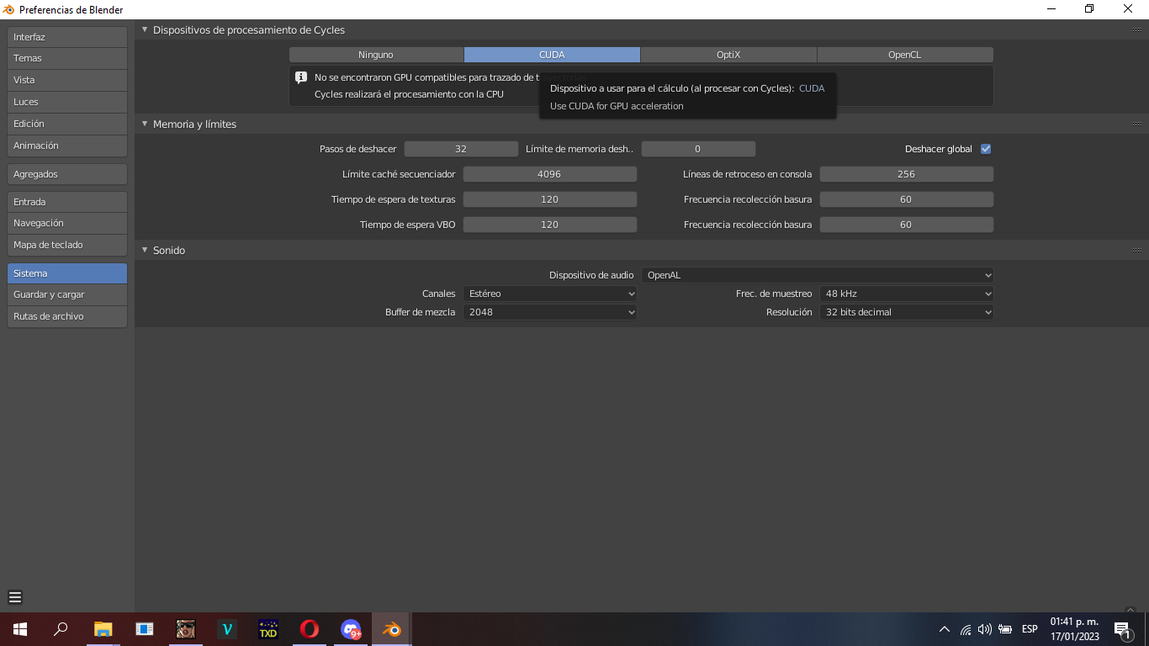Select OptiX as the Cycles device
This screenshot has height=646, width=1149.
click(728, 55)
